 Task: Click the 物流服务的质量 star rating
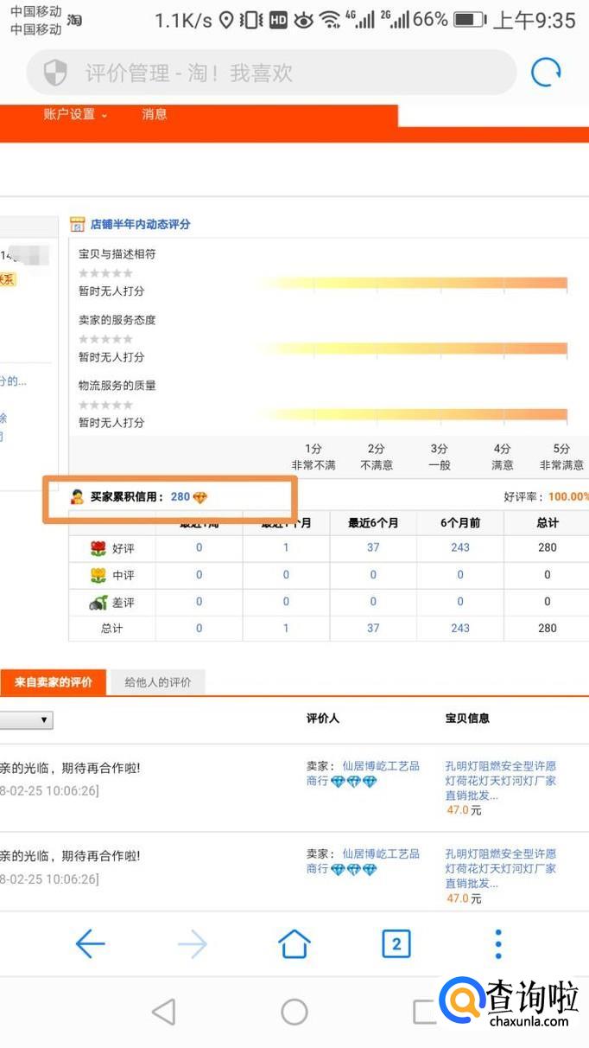coord(106,405)
